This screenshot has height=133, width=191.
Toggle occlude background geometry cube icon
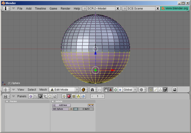(165, 90)
